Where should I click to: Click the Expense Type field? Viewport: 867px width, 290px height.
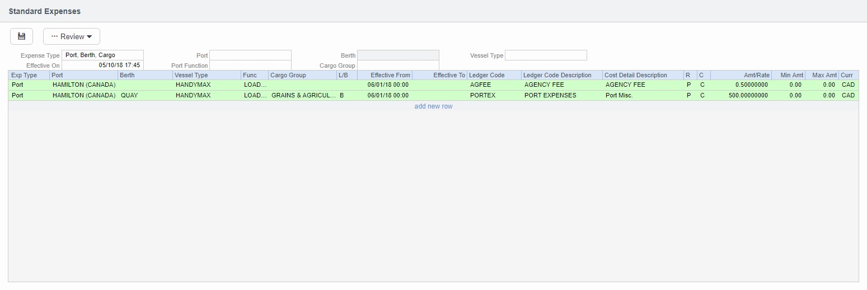pyautogui.click(x=102, y=55)
